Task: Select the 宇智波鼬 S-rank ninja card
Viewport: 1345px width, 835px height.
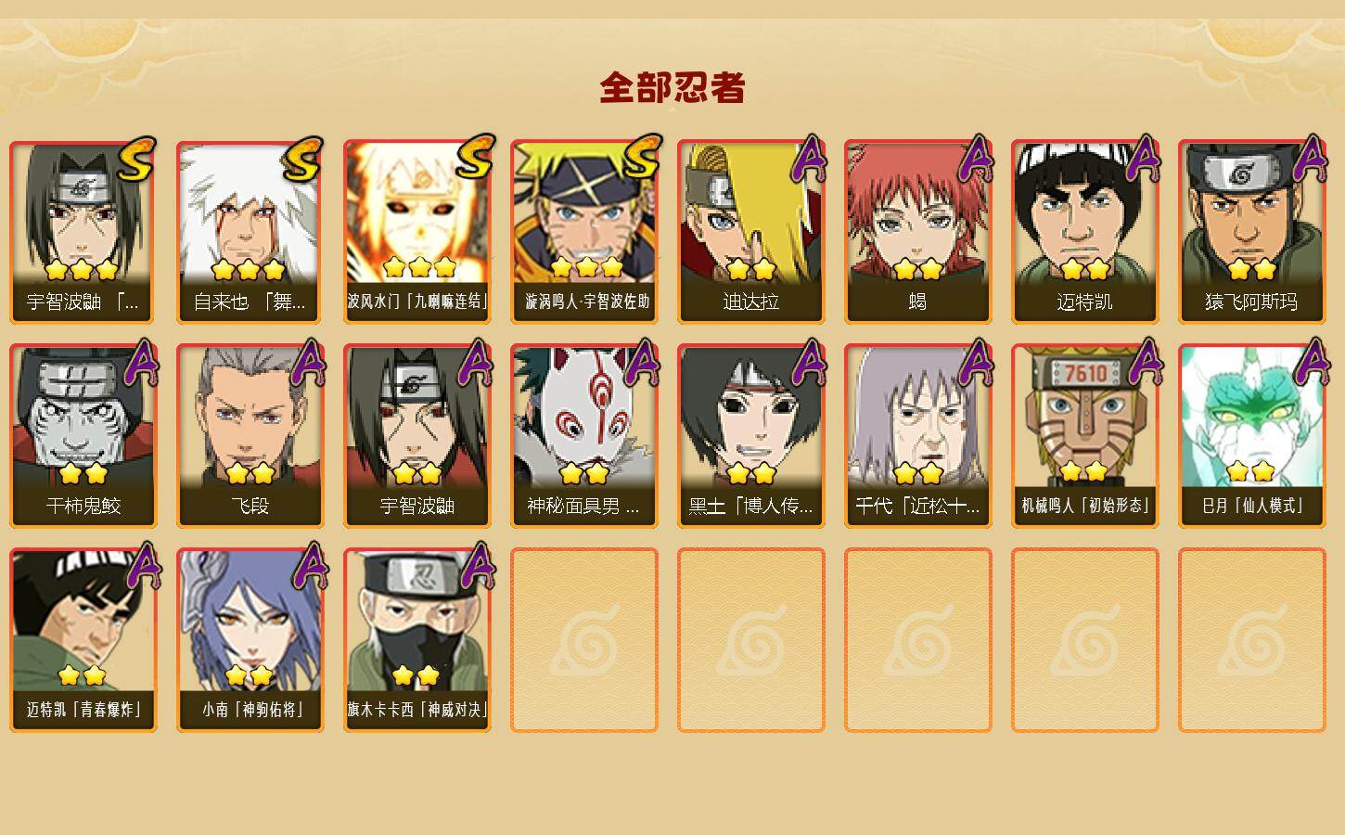Action: coord(83,232)
